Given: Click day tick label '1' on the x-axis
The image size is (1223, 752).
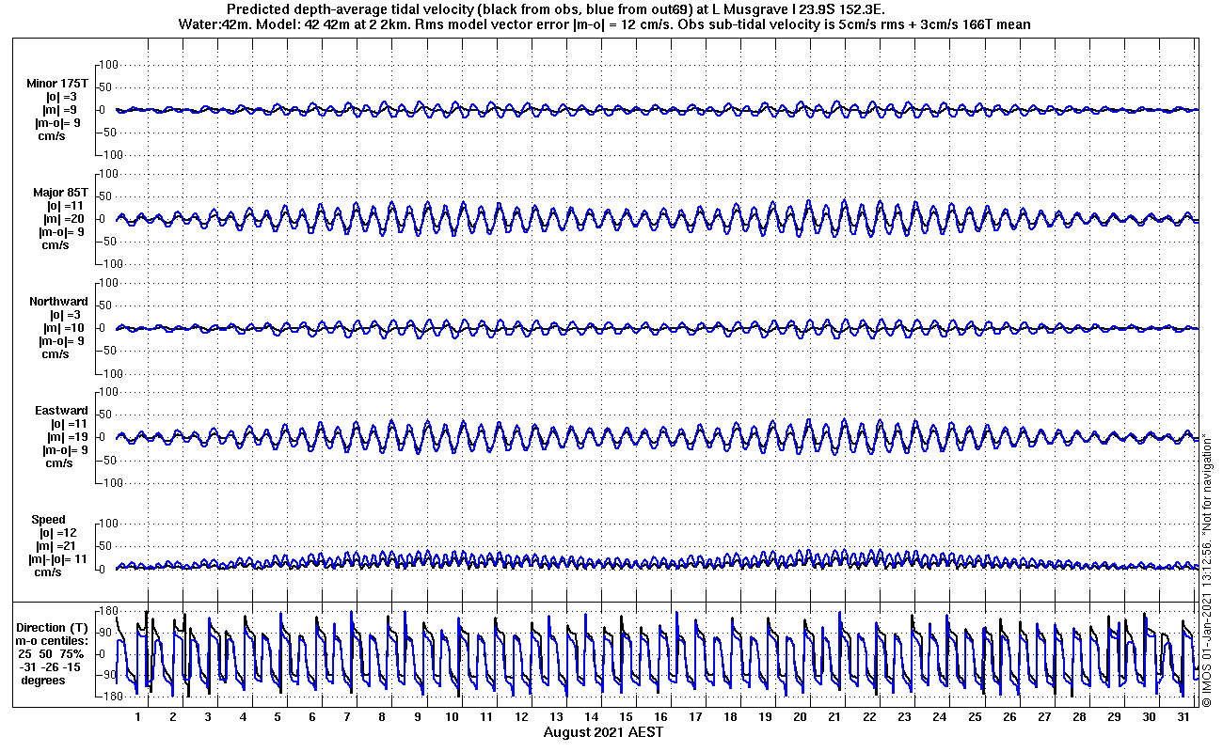Looking at the screenshot, I should 138,717.
